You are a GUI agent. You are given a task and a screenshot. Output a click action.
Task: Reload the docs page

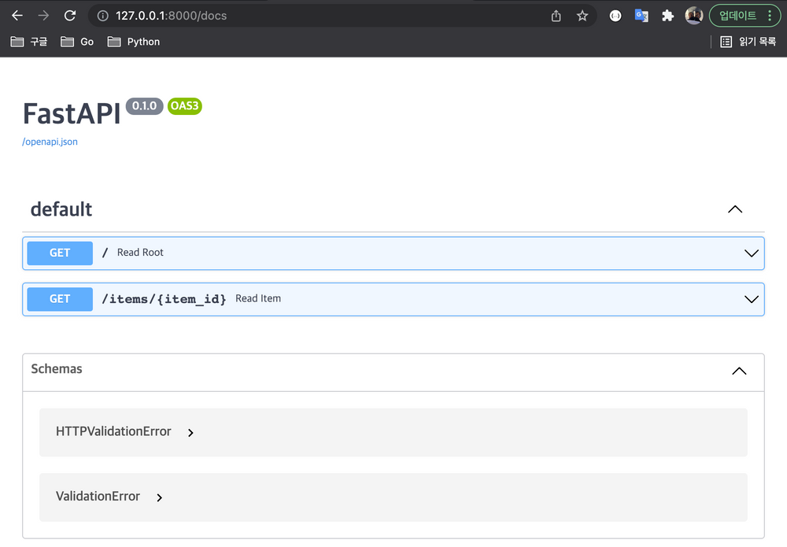point(70,16)
